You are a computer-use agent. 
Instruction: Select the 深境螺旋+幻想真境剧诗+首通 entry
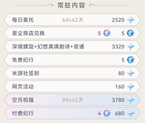[72, 46]
